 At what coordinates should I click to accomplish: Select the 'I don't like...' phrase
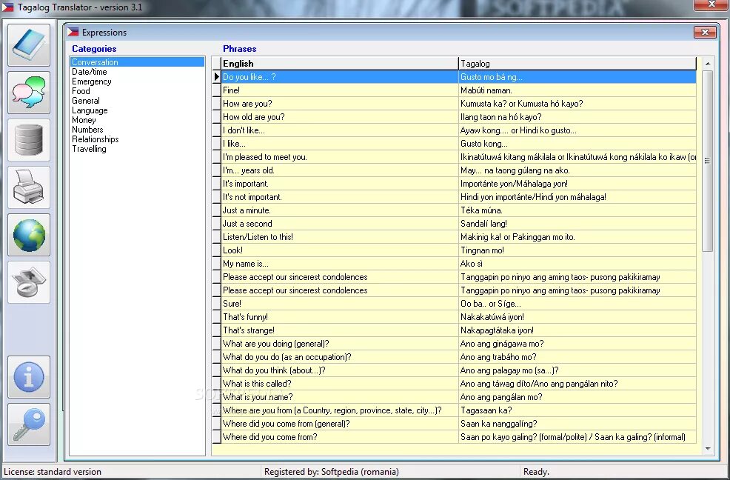click(x=339, y=130)
